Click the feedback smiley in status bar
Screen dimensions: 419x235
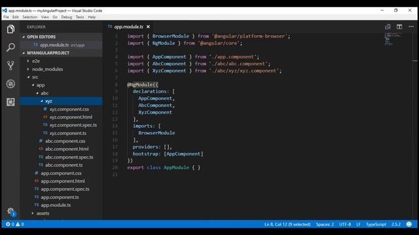[409, 224]
